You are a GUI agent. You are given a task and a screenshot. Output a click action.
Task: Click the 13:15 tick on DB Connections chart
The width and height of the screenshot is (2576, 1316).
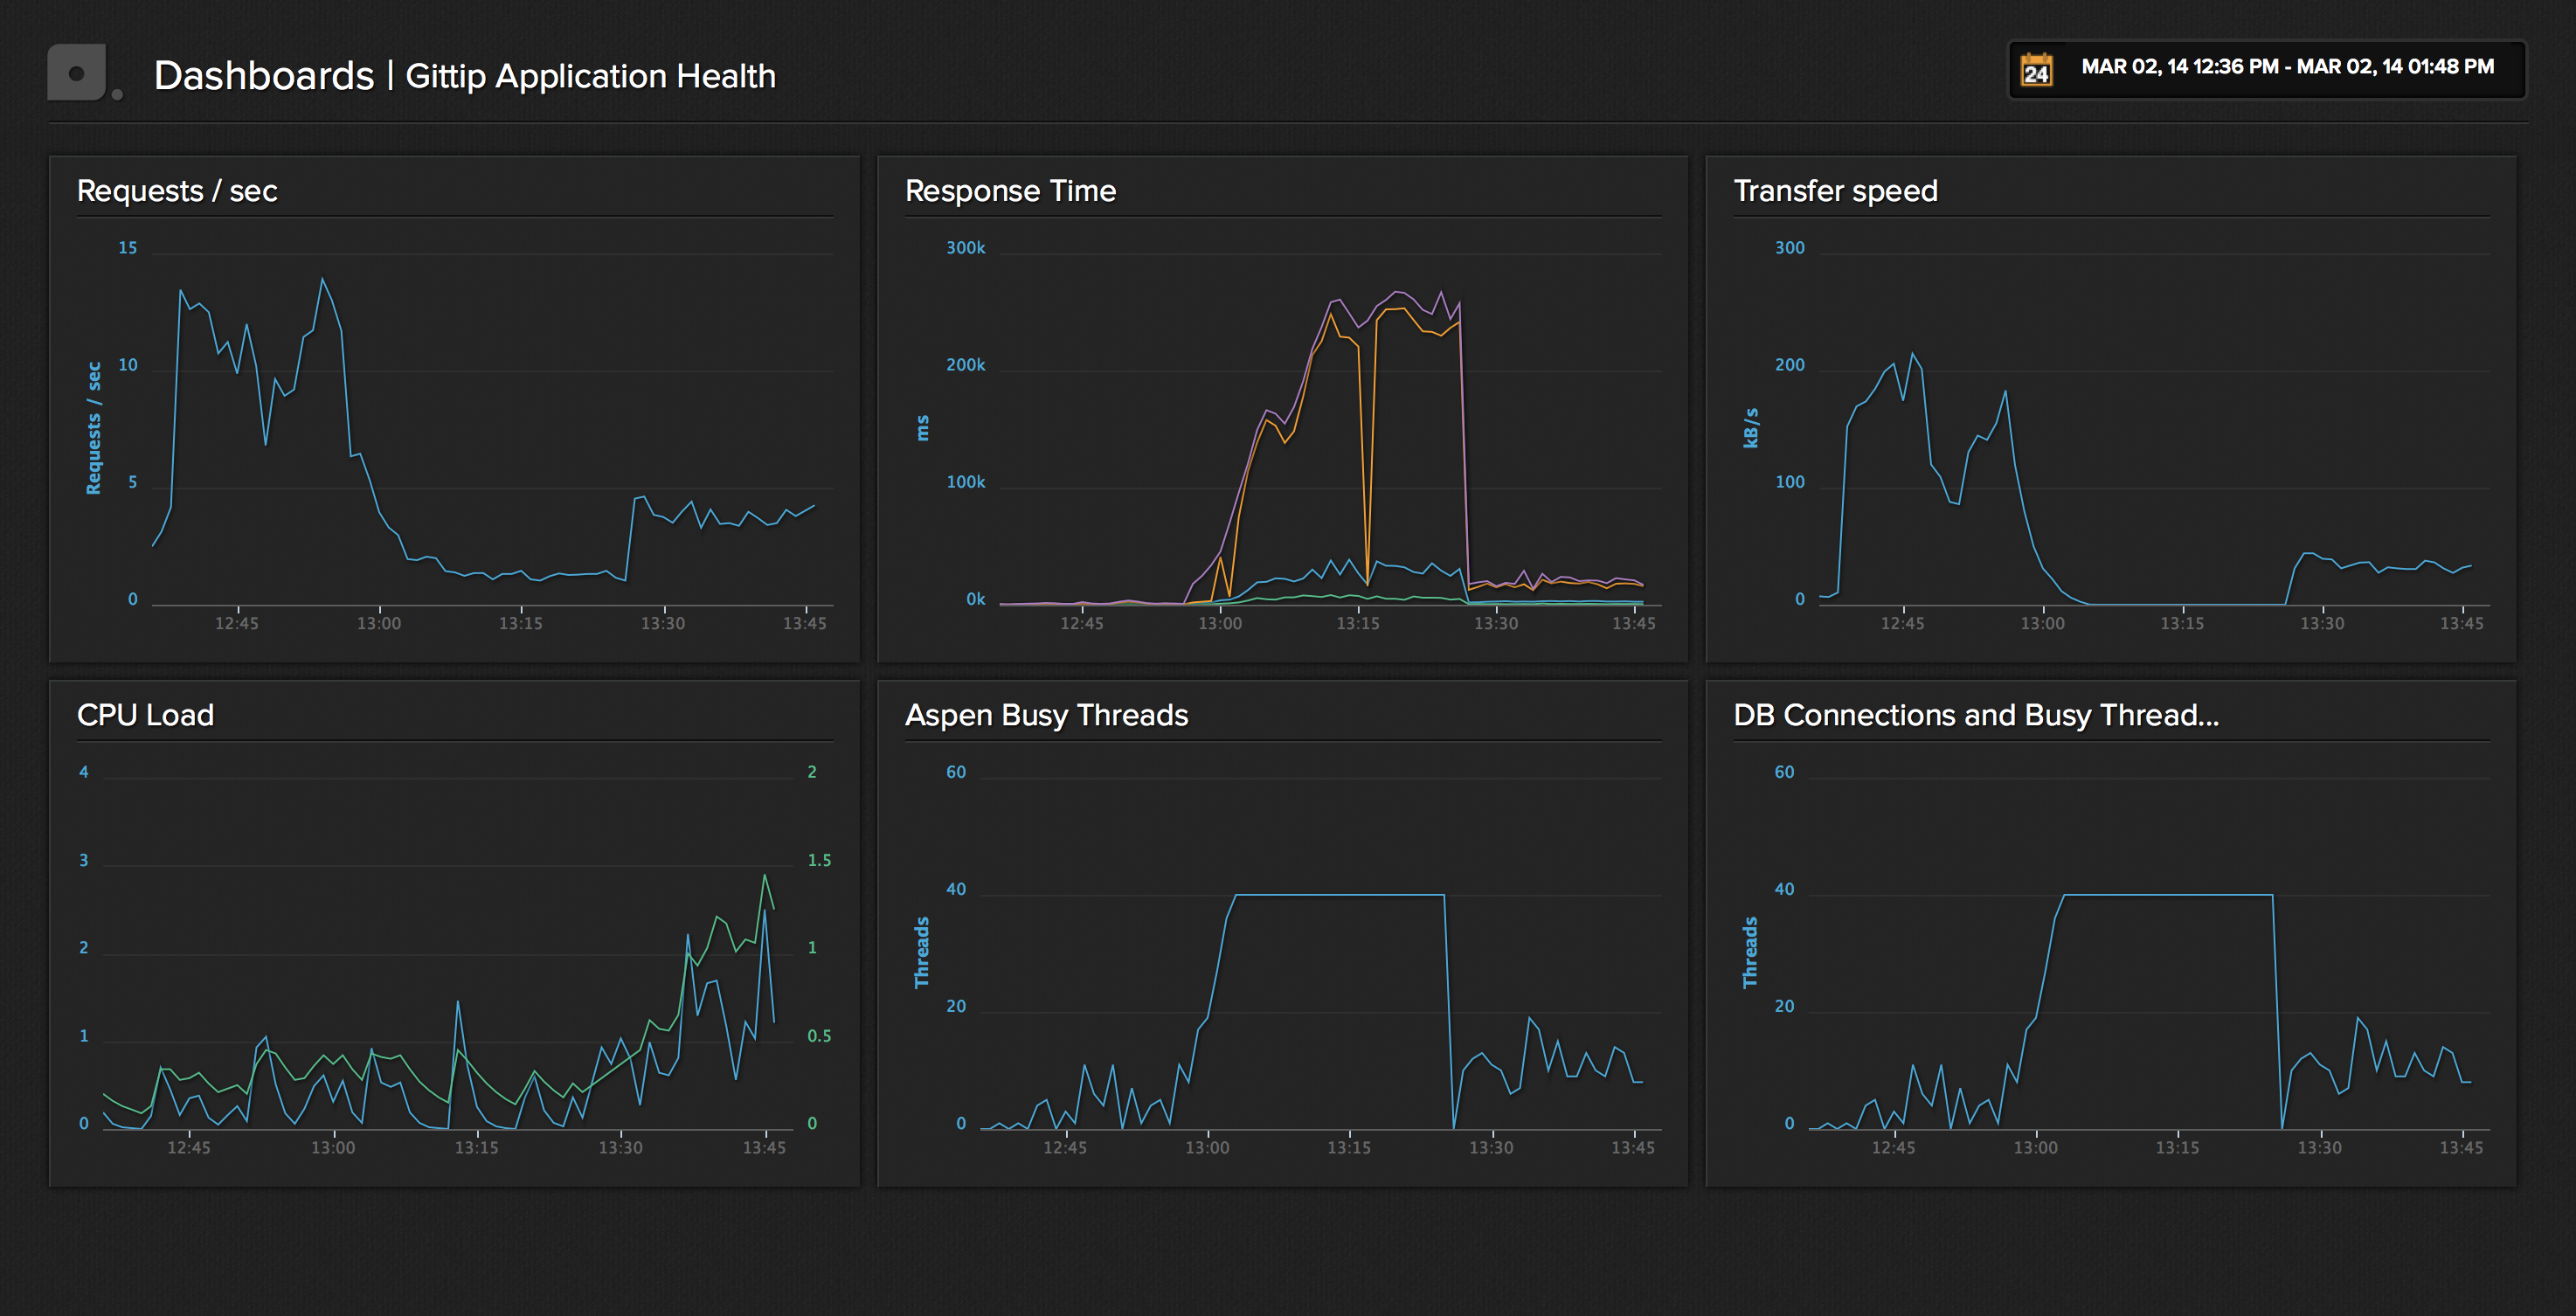point(2177,1147)
